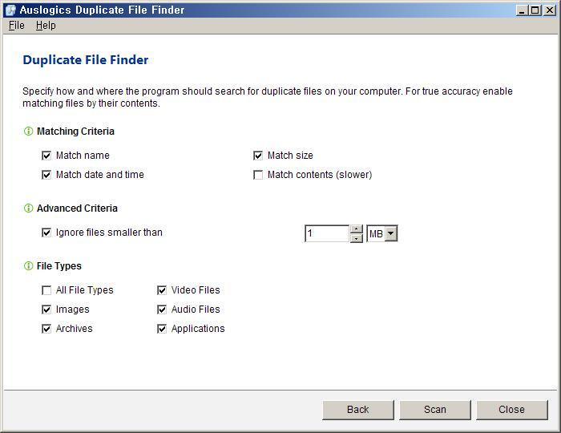The width and height of the screenshot is (561, 433).
Task: Click the Matching Criteria section label
Action: (x=75, y=132)
